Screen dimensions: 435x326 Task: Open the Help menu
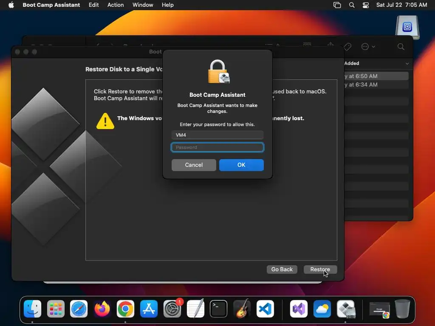pyautogui.click(x=167, y=5)
